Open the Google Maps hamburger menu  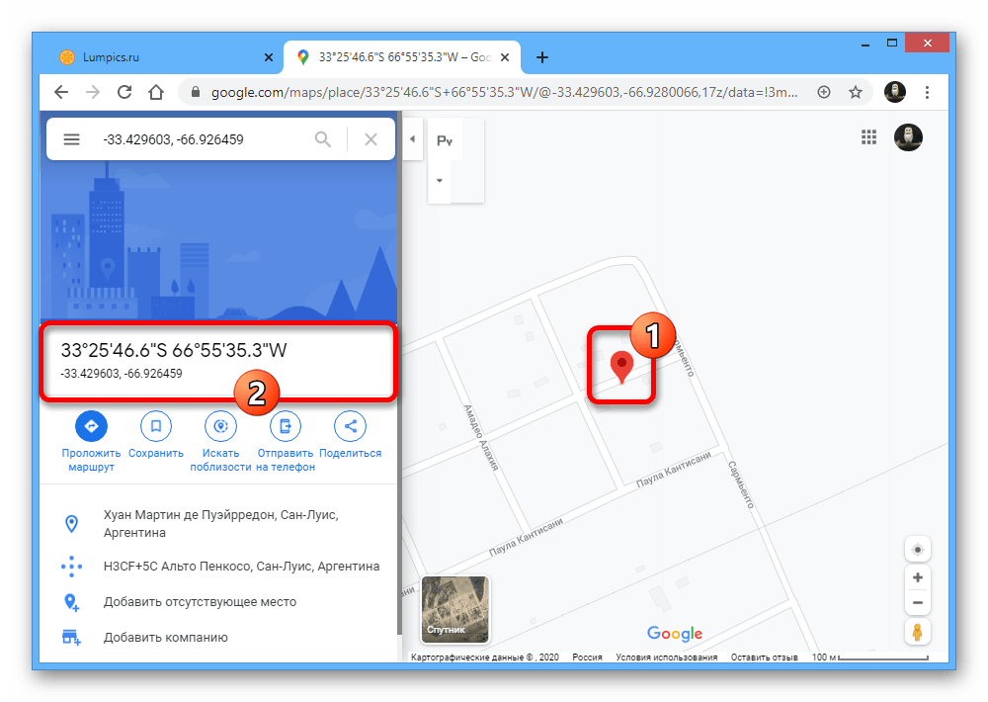click(x=71, y=139)
